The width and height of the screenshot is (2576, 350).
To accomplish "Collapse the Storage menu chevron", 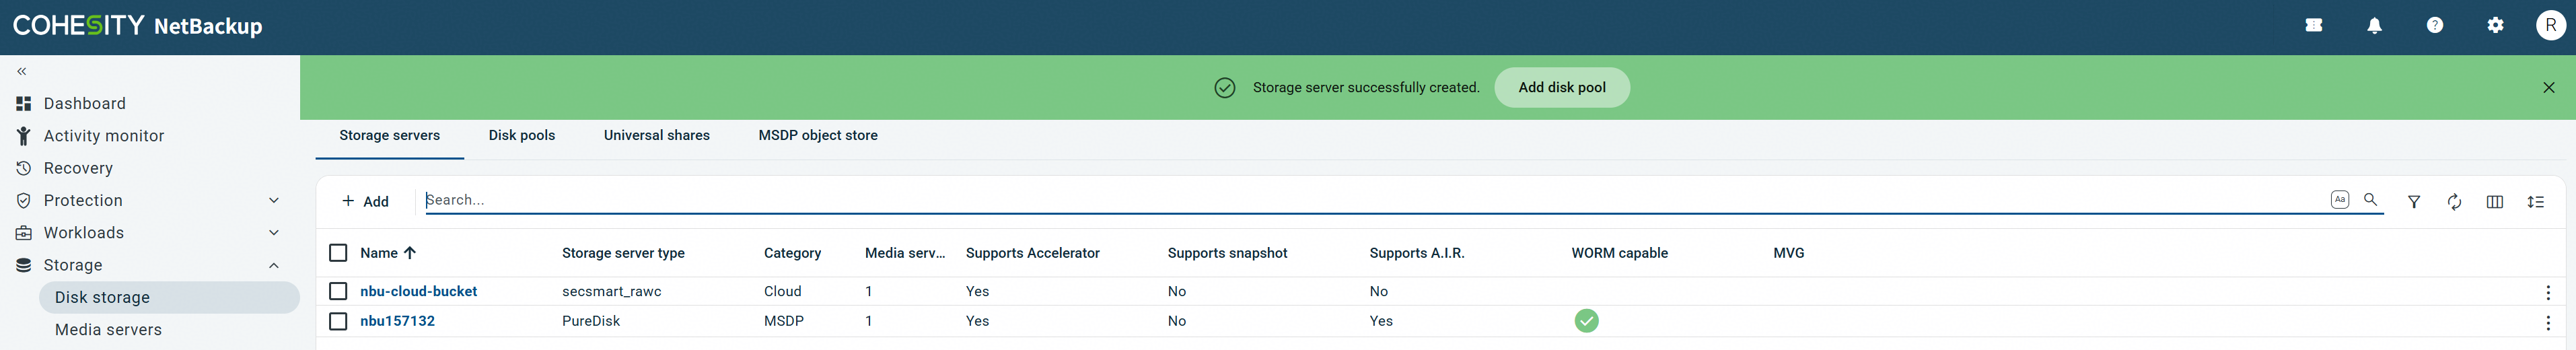I will click(274, 265).
